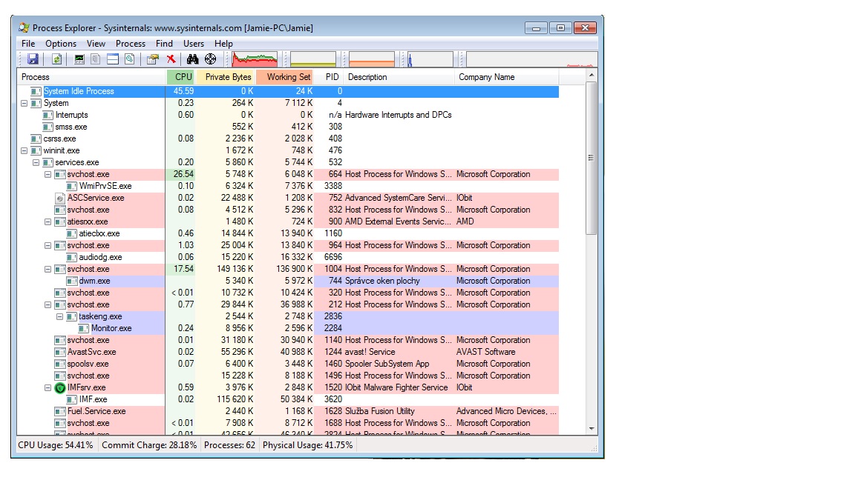Viewport: 855px width, 480px height.
Task: Collapse svchost.exe PID 212 node
Action: pos(48,304)
